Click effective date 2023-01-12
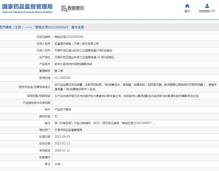219x171 pixels. [x=62, y=143]
